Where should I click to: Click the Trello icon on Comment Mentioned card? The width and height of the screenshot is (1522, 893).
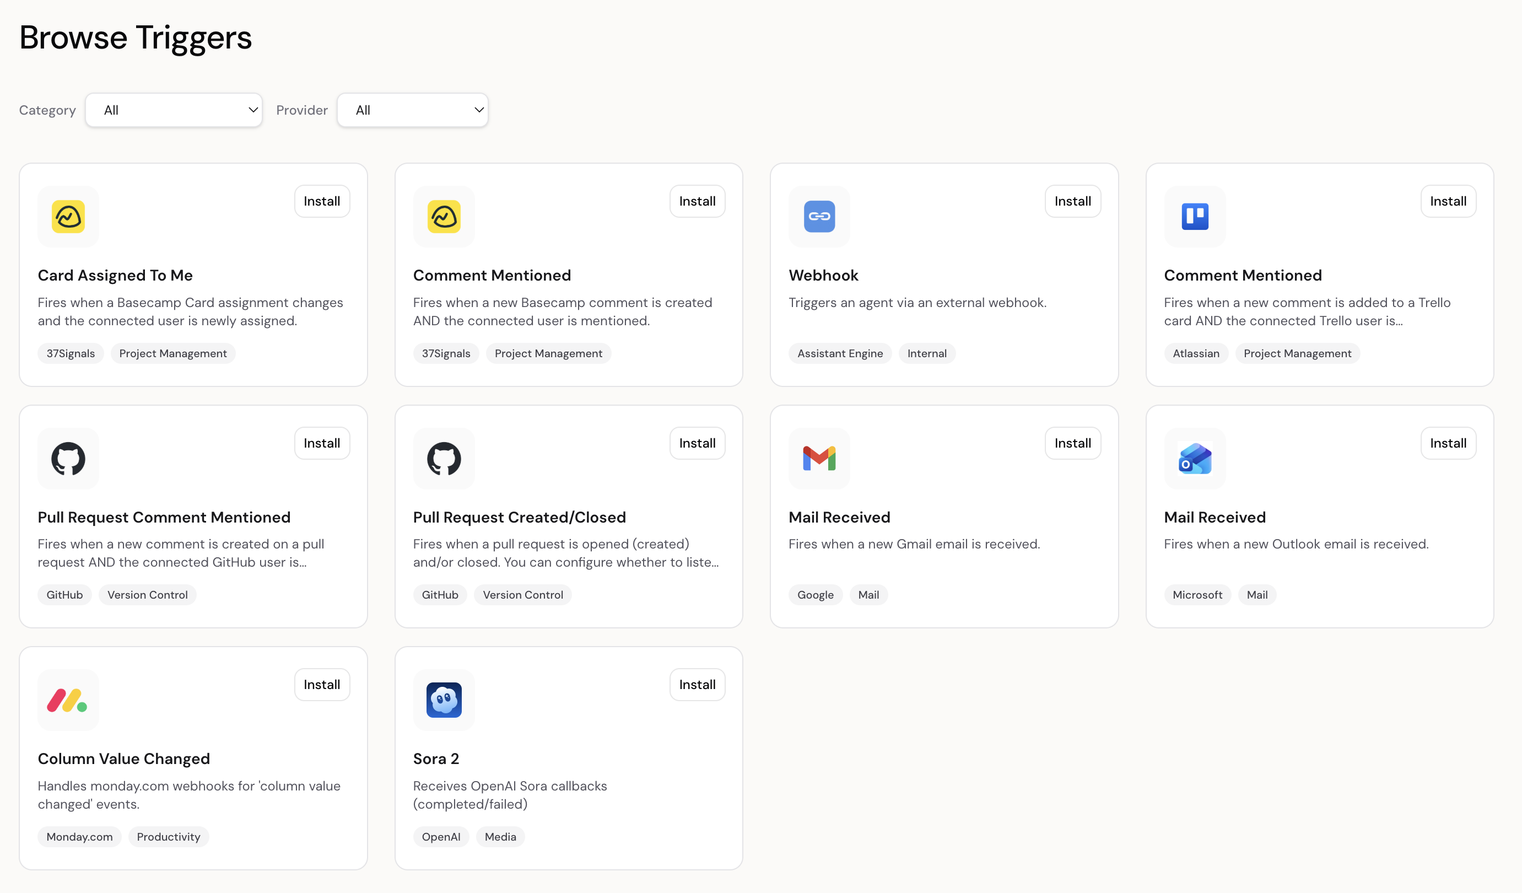click(1194, 216)
